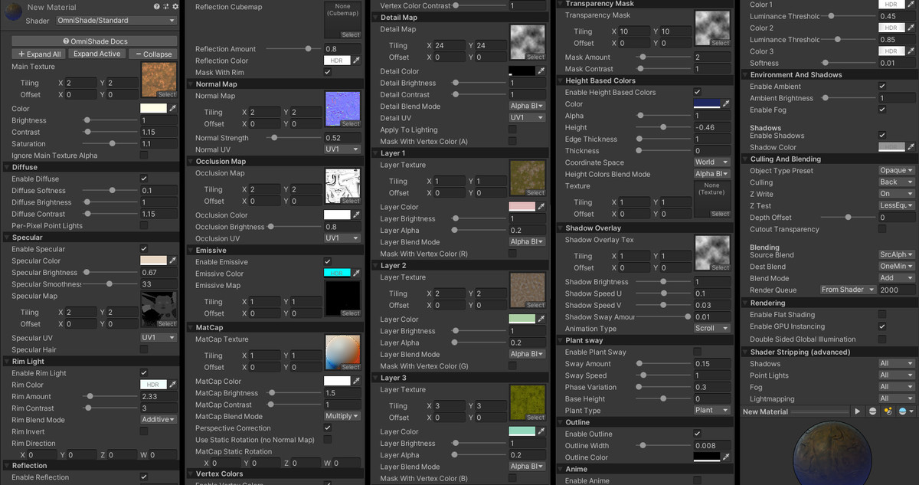Open the material presets icon in header
The width and height of the screenshot is (919, 485).
(x=166, y=7)
